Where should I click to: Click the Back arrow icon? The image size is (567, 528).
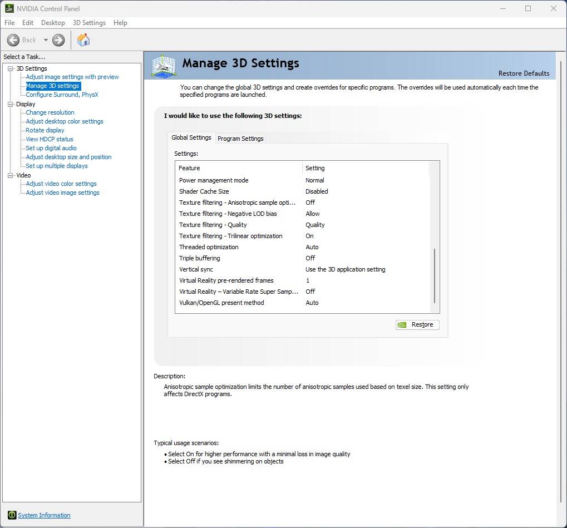click(x=13, y=40)
